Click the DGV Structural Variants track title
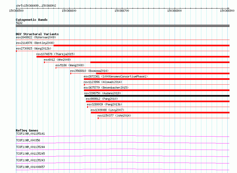Viewport: 237px width, 173px height. tap(37, 34)
